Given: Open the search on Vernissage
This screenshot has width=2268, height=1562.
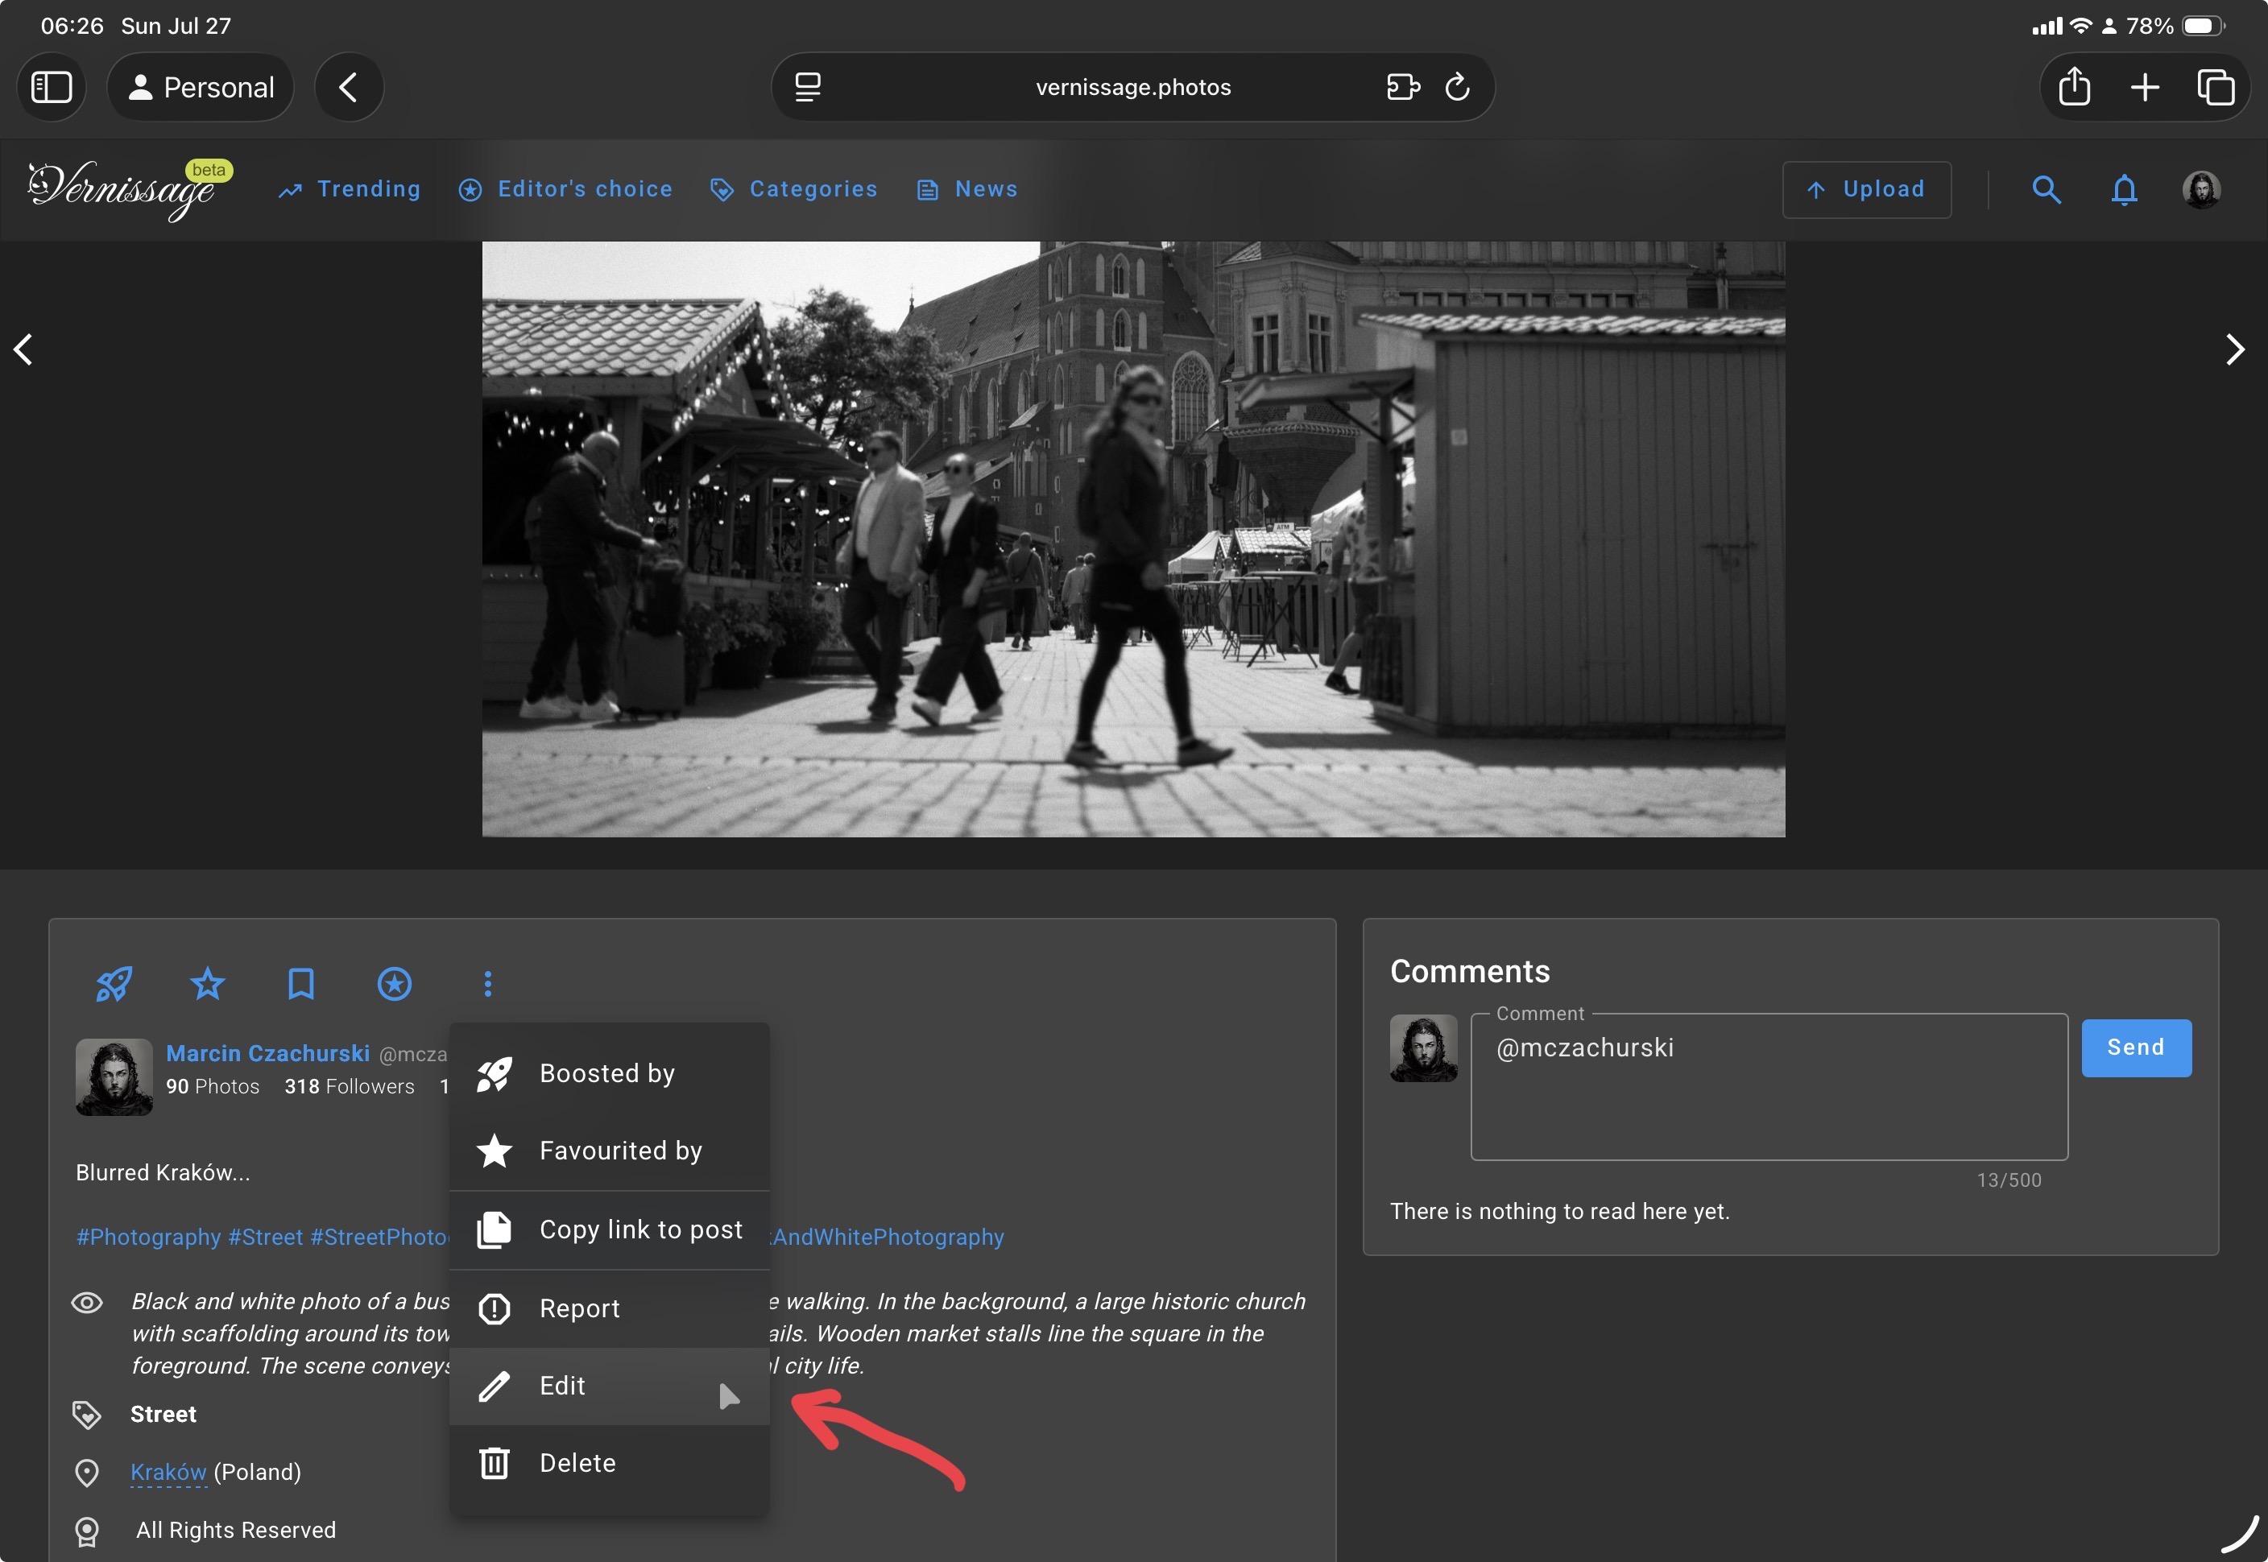Looking at the screenshot, I should [x=2046, y=189].
